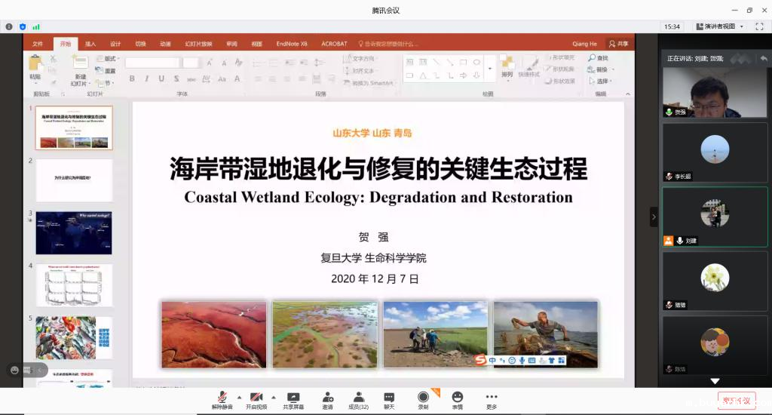Expand audio options arrow beside 解除静音
The height and width of the screenshot is (415, 772).
tap(240, 397)
